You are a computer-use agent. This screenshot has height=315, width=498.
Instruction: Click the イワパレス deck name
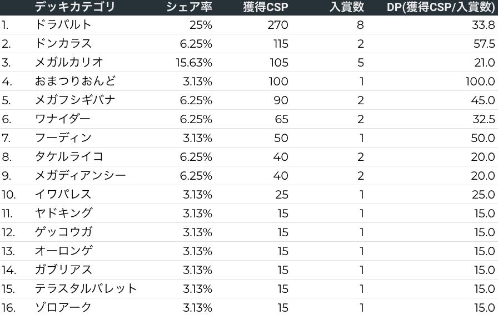tap(63, 194)
